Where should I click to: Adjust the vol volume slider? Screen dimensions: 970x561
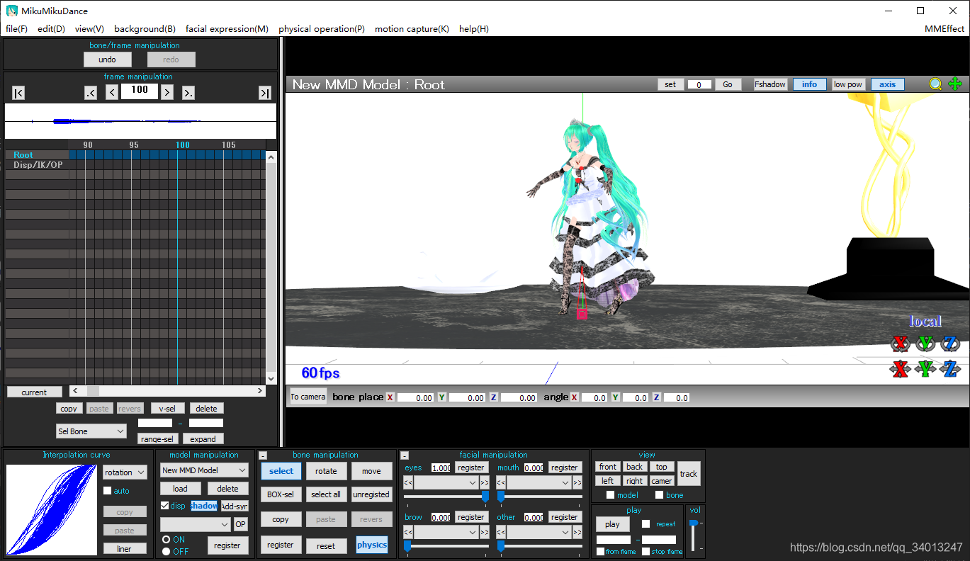click(694, 535)
